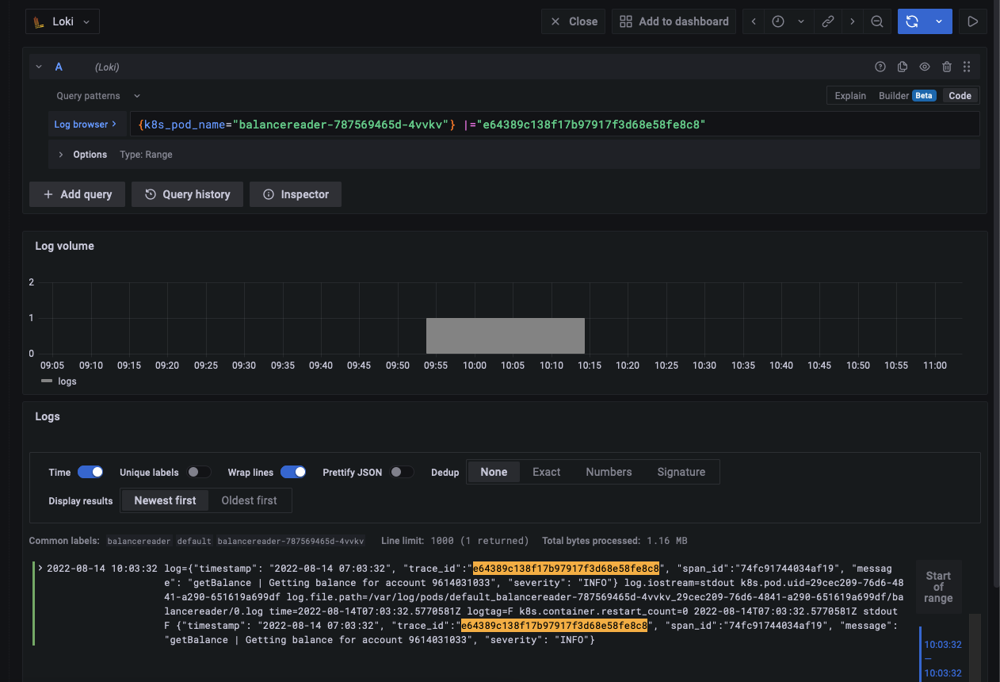
Task: Run the query with the play icon
Action: click(973, 21)
